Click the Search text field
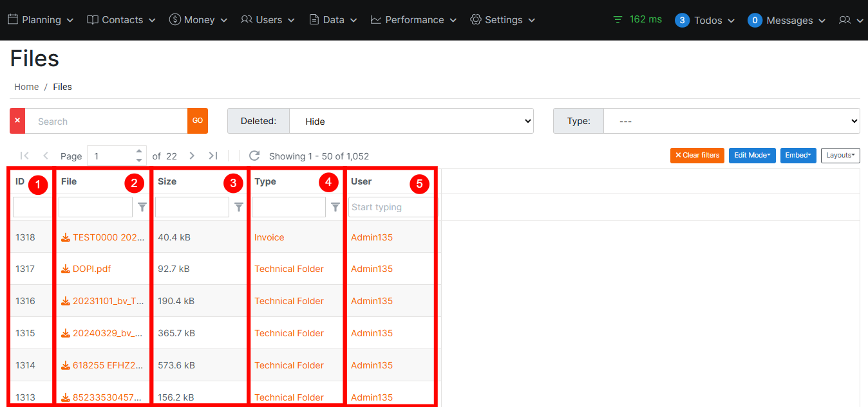The width and height of the screenshot is (868, 407). coord(106,121)
